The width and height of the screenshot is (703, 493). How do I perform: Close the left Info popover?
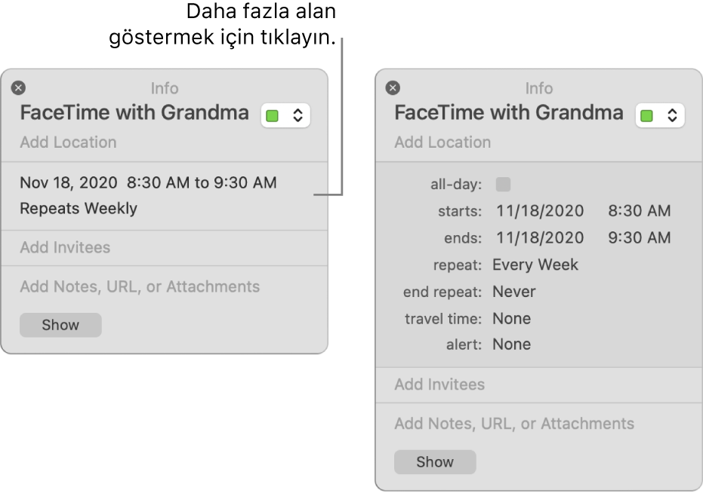[x=18, y=87]
